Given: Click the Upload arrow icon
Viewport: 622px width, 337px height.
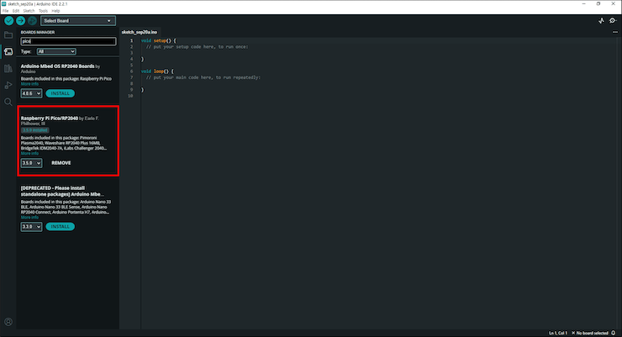Looking at the screenshot, I should [21, 21].
